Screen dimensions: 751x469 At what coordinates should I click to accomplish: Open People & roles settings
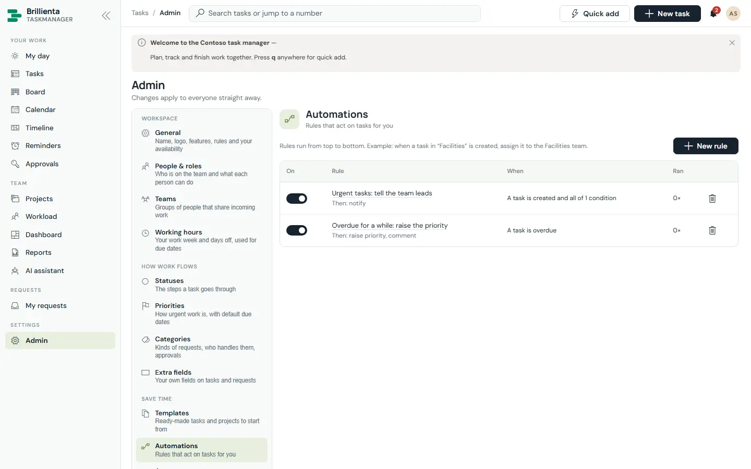[x=202, y=174]
